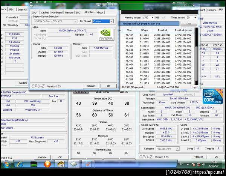Screen dimensions: 226x176
Task: Click sensor chip value W83667HG-A
Action: pos(32,110)
